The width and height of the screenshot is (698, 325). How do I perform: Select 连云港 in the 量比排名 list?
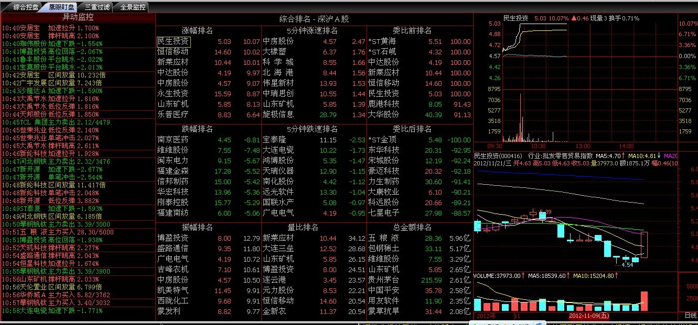(x=274, y=280)
